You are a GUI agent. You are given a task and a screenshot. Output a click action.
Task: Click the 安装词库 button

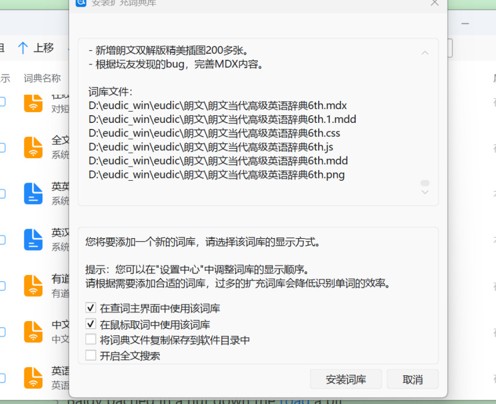(346, 380)
